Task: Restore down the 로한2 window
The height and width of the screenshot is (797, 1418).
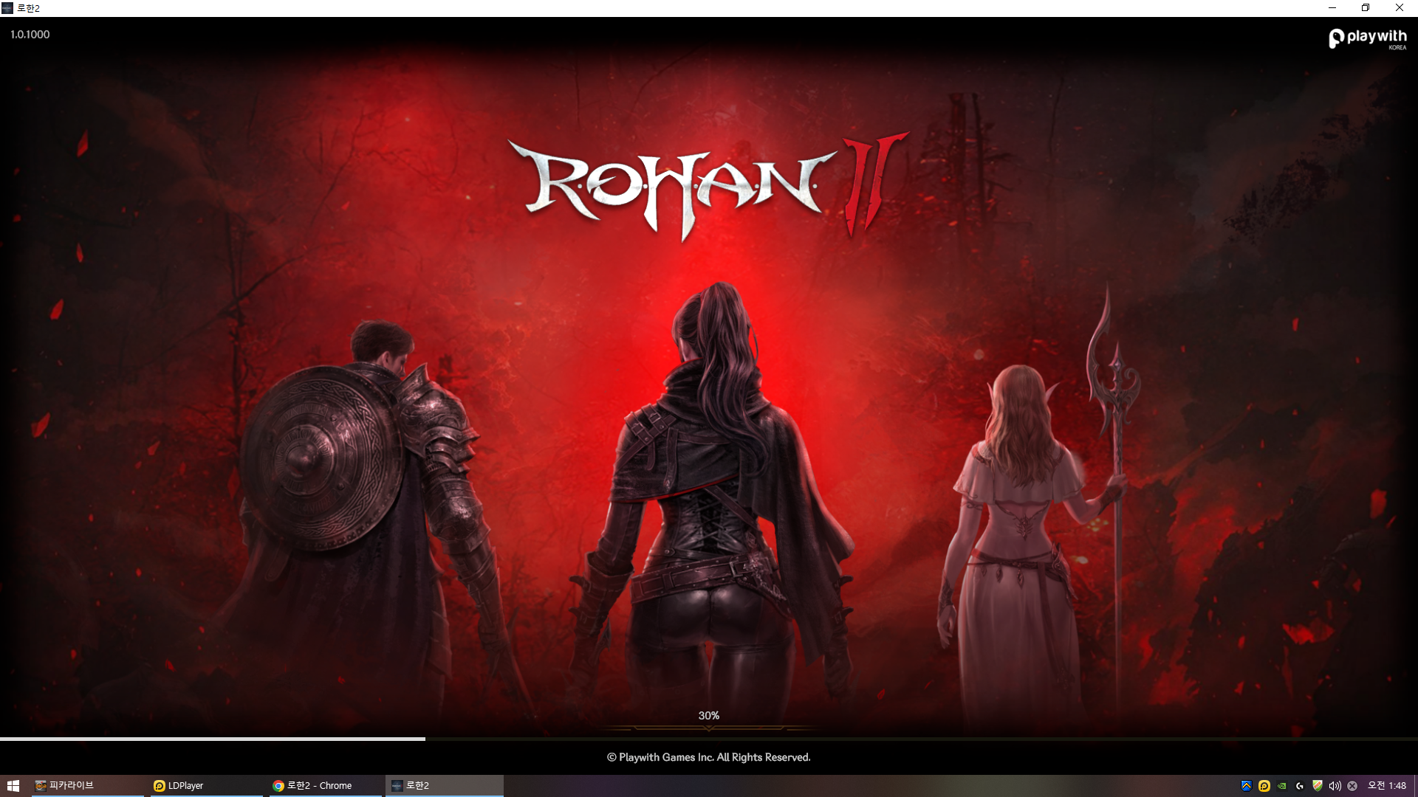Action: 1366,8
